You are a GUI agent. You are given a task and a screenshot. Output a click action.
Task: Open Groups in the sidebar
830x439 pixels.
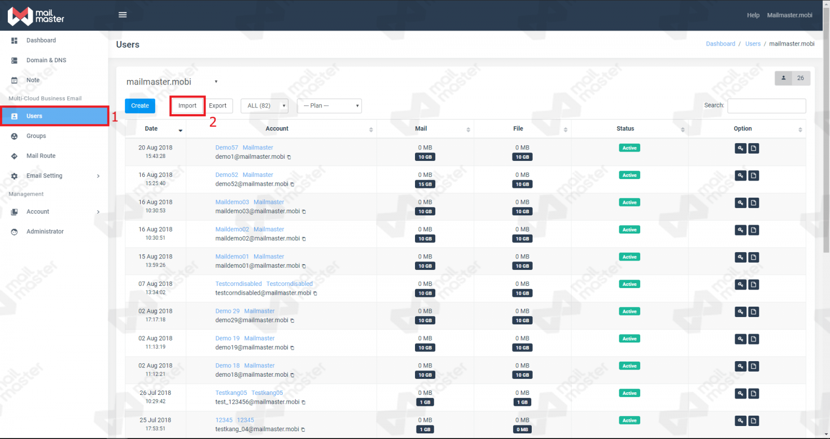tap(36, 136)
